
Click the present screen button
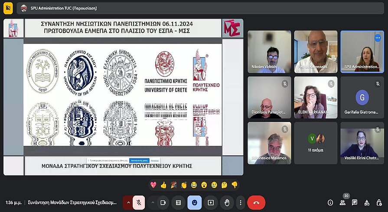coord(211,202)
